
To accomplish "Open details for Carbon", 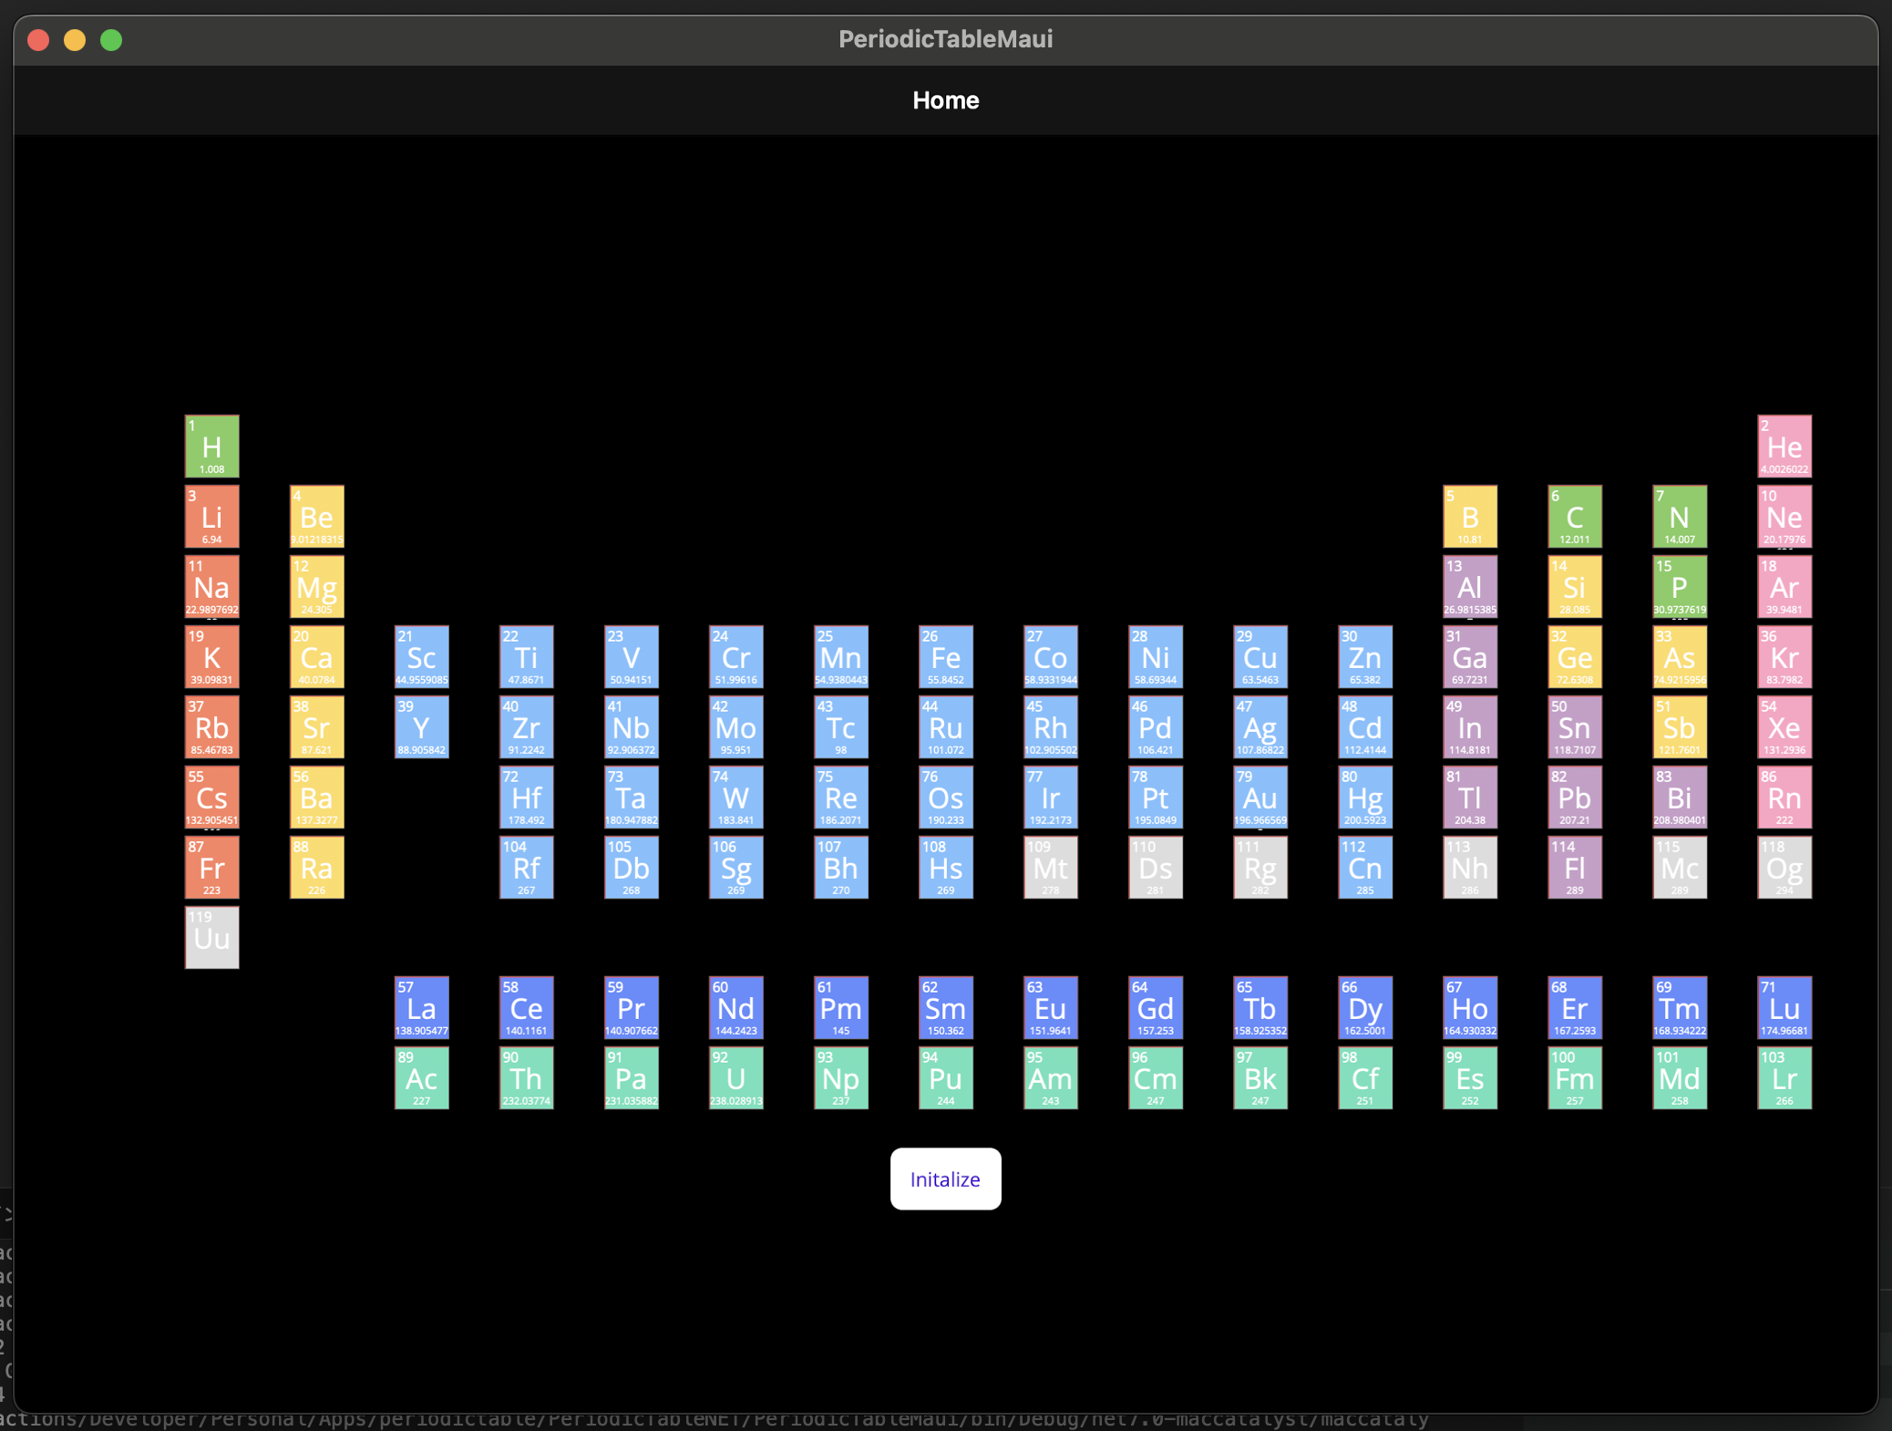I will pos(1575,516).
